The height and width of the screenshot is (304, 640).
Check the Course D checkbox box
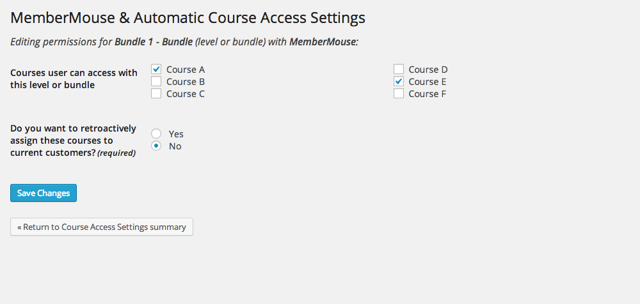tap(399, 69)
